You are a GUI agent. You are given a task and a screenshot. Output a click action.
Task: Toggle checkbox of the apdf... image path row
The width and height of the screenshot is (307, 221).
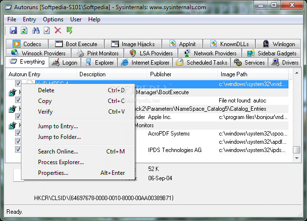(x=18, y=141)
